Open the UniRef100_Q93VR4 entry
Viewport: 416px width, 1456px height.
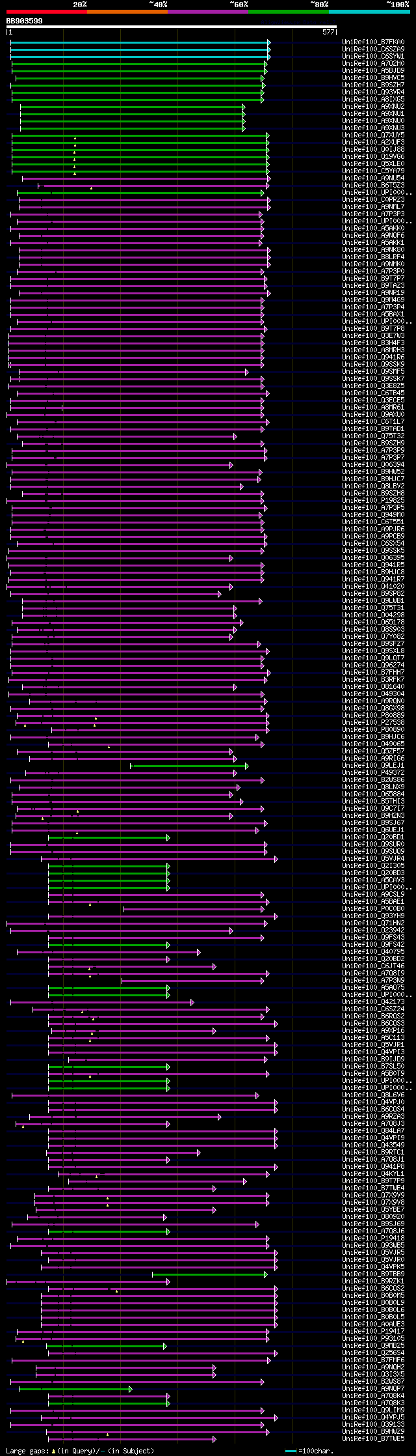[373, 92]
